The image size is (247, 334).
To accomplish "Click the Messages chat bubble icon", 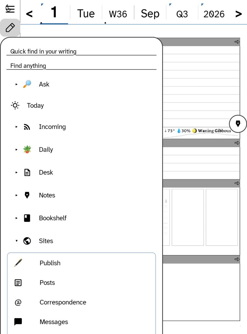I will tap(18, 322).
